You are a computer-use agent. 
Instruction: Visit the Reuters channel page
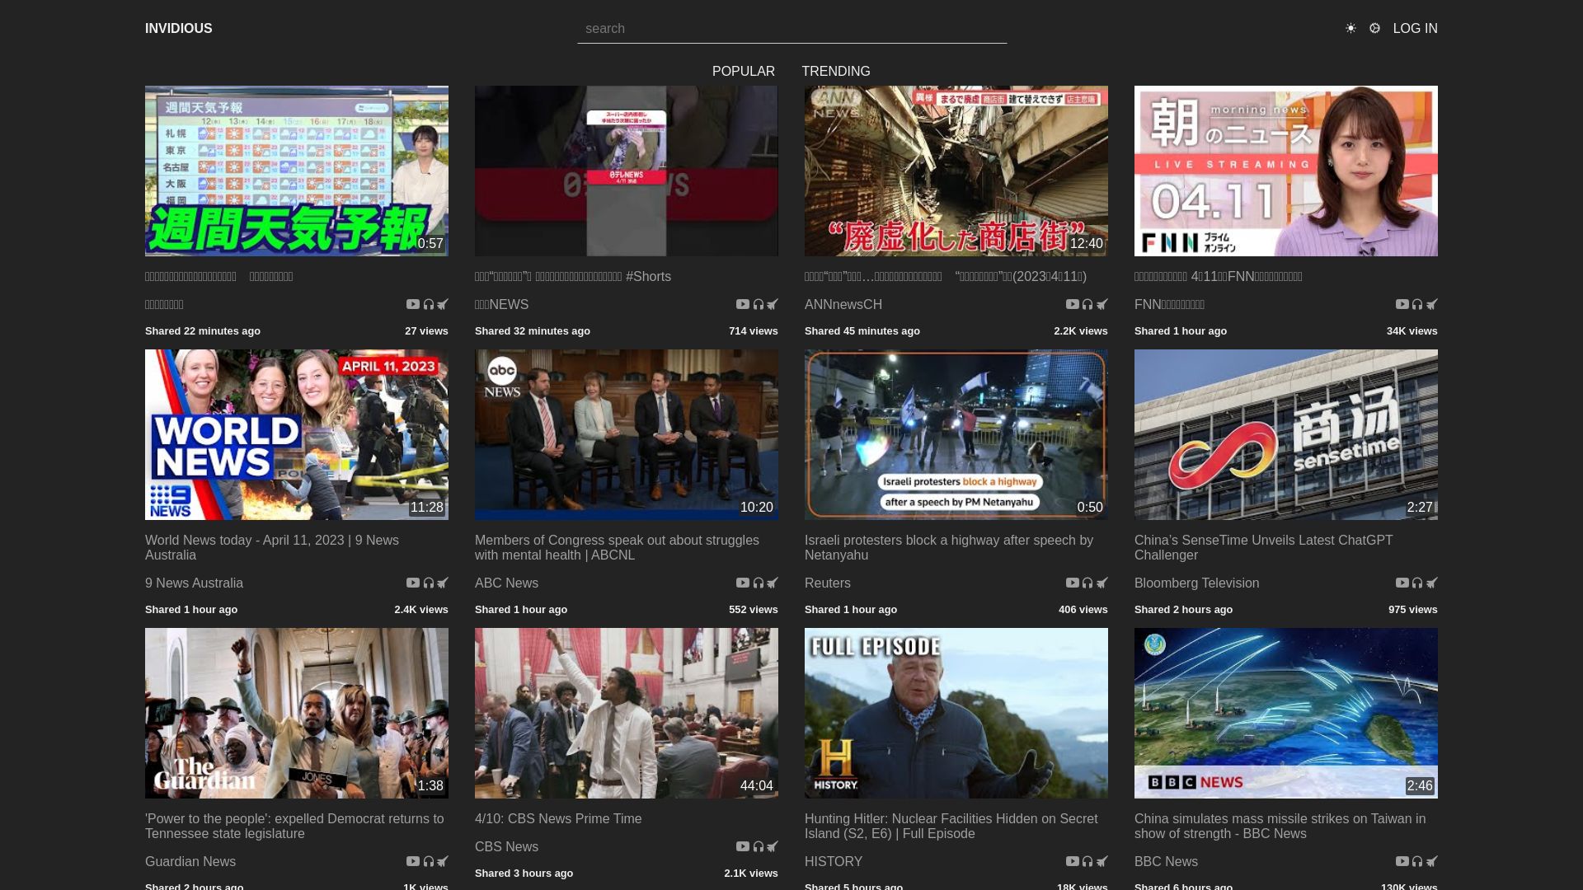click(827, 583)
